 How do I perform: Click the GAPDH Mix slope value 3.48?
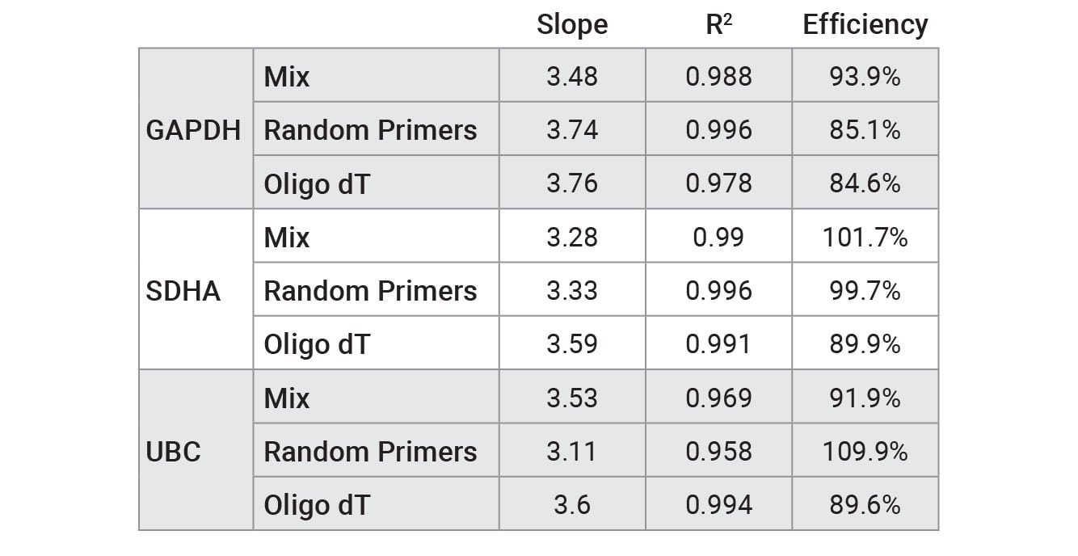pyautogui.click(x=571, y=76)
